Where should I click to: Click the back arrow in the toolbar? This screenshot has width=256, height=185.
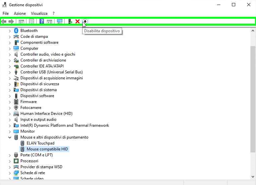pos(4,21)
